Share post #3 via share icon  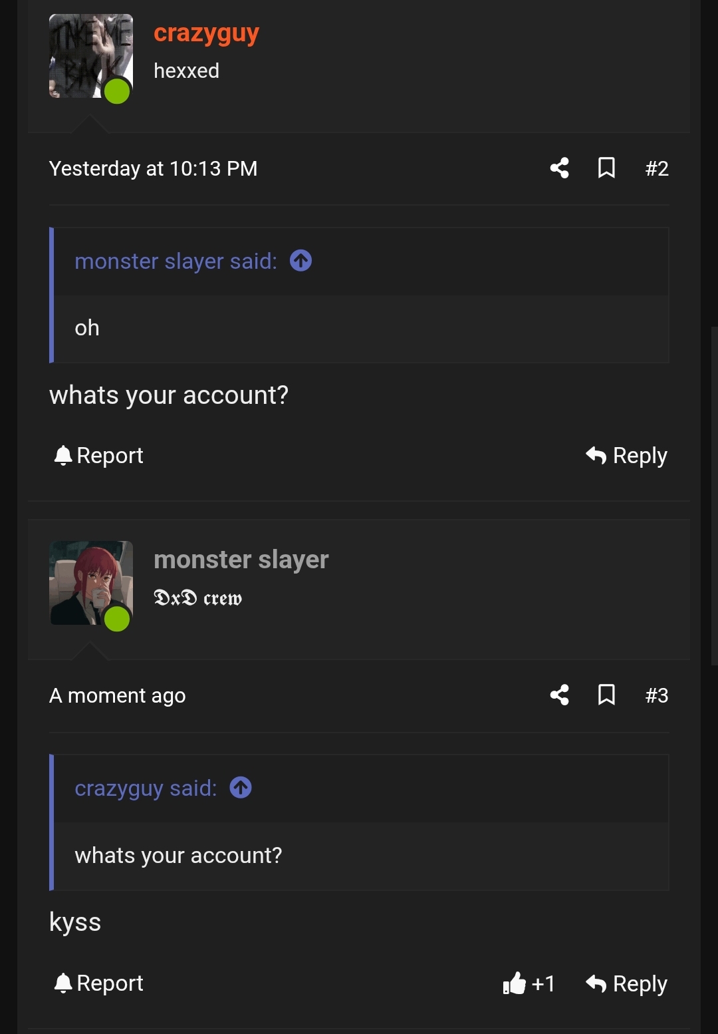pyautogui.click(x=560, y=695)
